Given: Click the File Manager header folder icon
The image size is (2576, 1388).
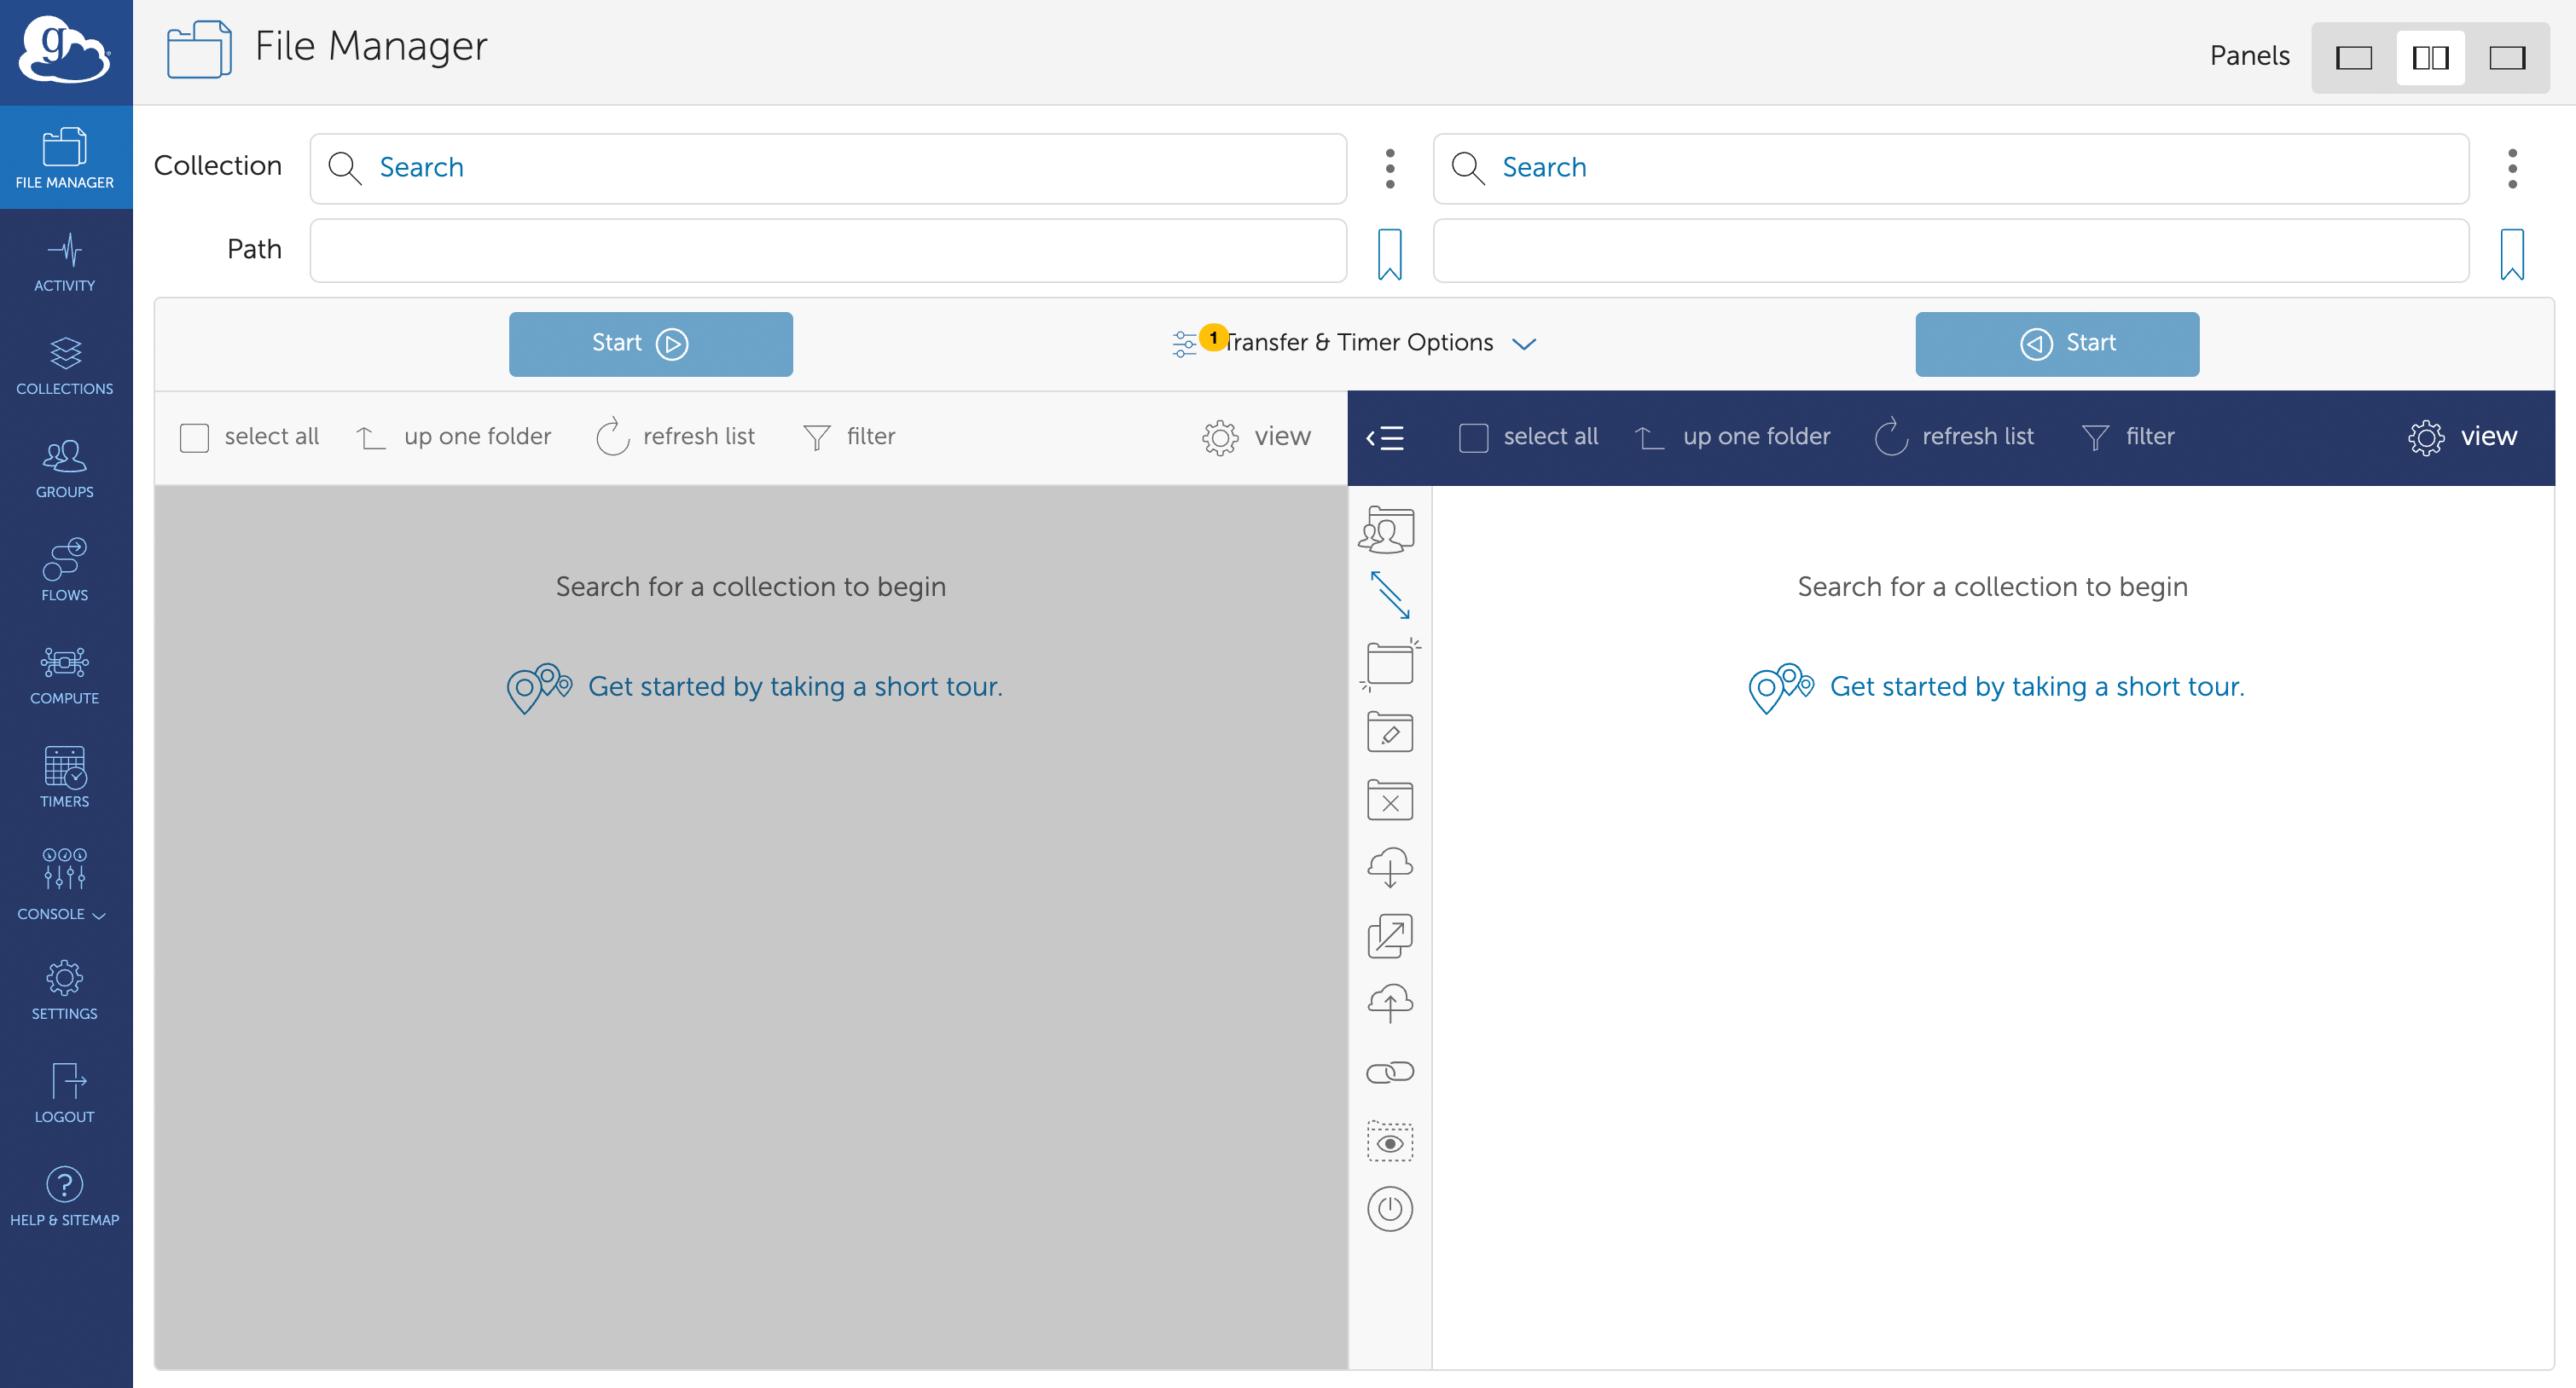Looking at the screenshot, I should (x=199, y=49).
